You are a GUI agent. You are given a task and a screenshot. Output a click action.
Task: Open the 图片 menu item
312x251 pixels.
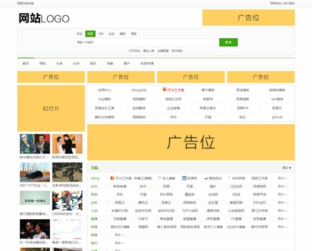127,63
